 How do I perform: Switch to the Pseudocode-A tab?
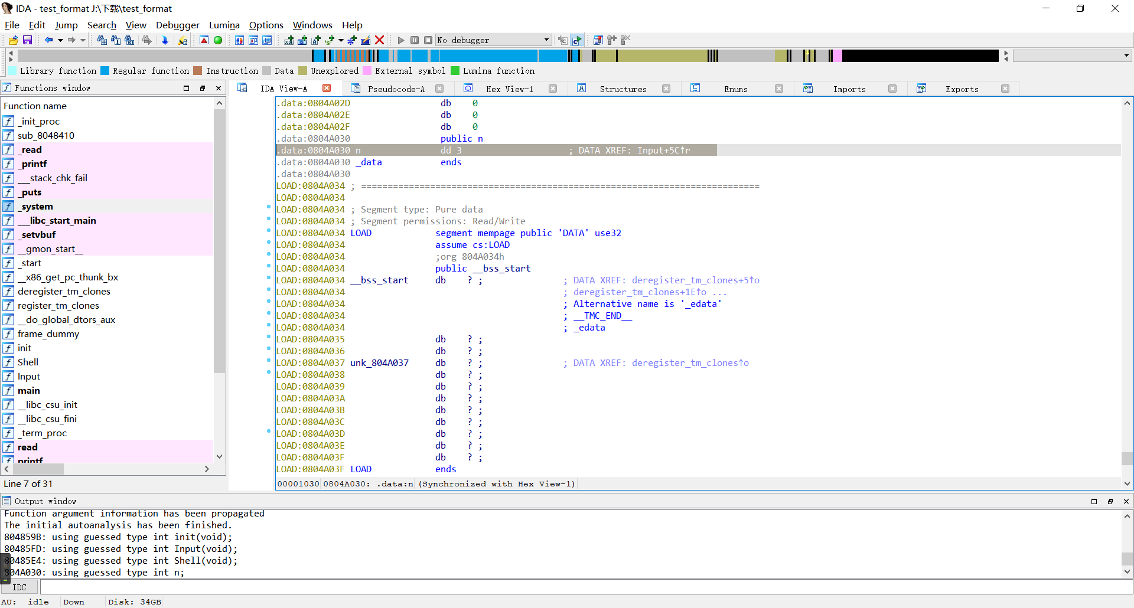pyautogui.click(x=396, y=89)
